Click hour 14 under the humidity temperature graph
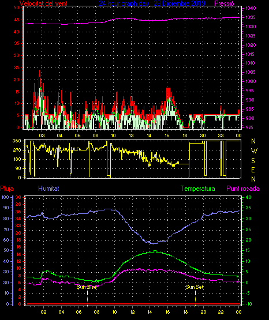Image resolution: width=269 pixels, height=320 pixels. click(x=150, y=312)
